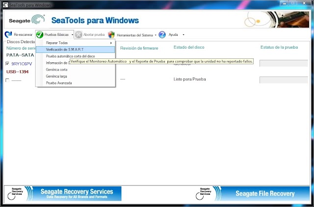Click the Ayuda toolbar label

click(x=173, y=35)
